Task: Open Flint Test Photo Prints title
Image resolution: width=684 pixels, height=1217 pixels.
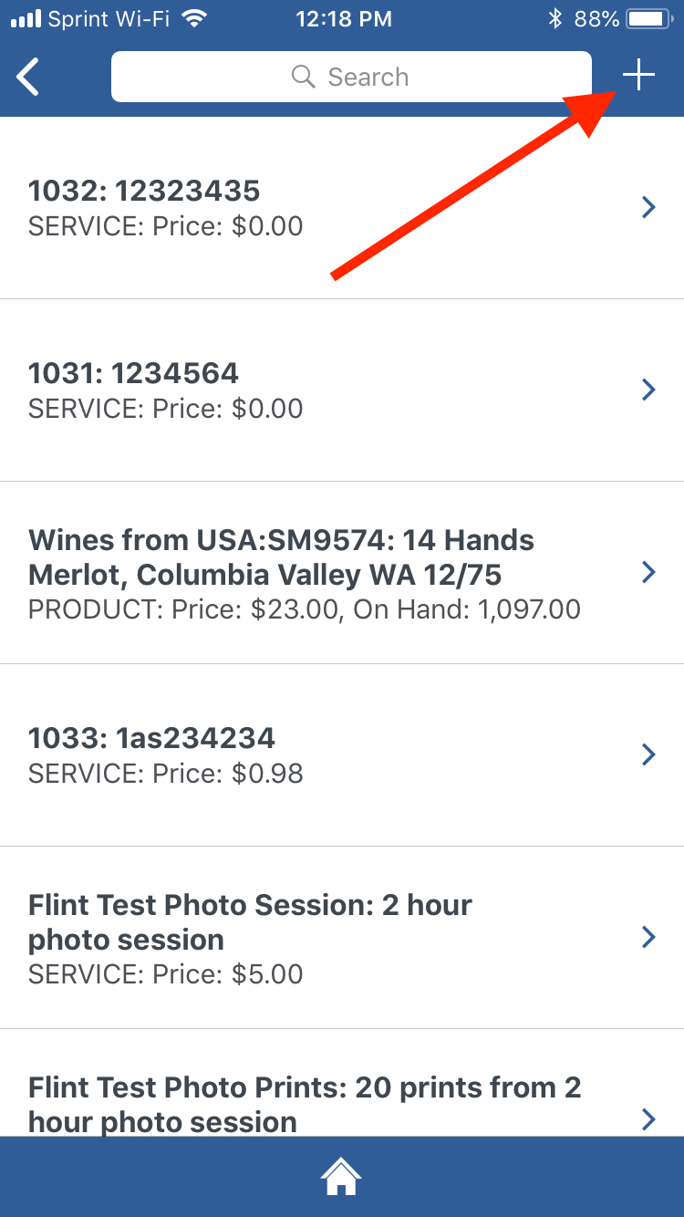Action: click(x=305, y=1104)
